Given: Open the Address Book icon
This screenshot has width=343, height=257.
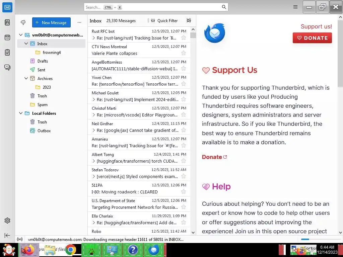Looking at the screenshot, I should pos(7,22).
